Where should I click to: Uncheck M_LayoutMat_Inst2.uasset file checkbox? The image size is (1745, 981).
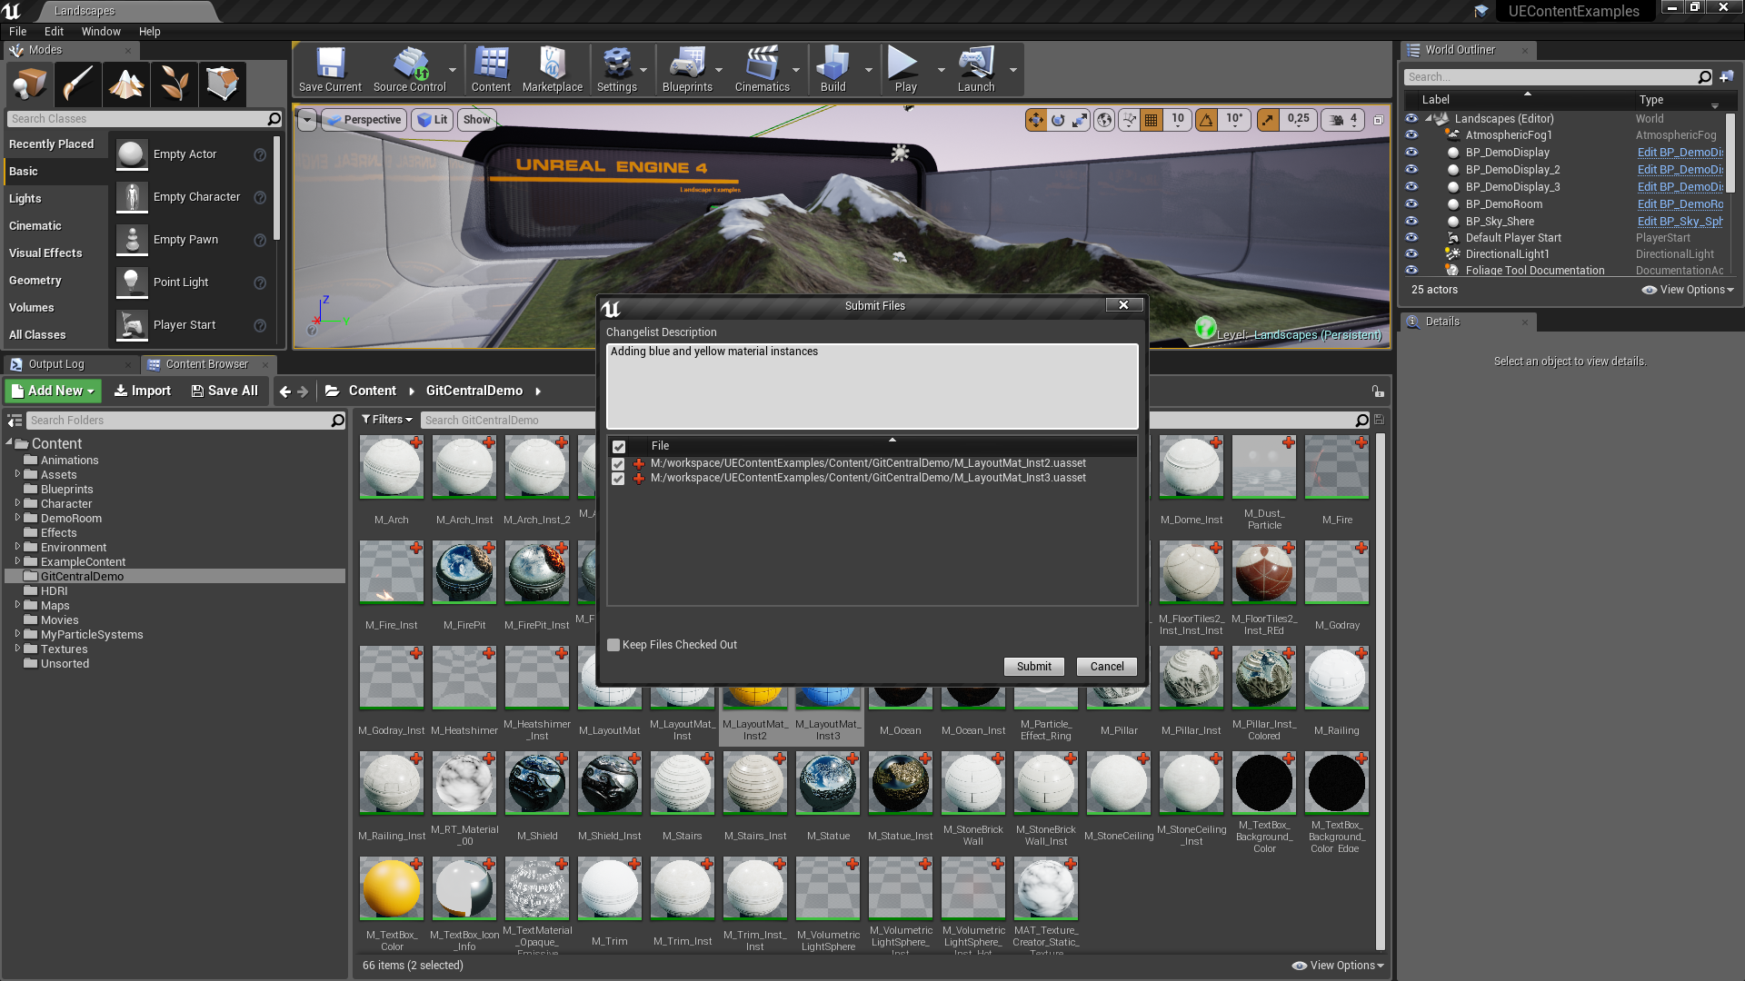coord(618,464)
